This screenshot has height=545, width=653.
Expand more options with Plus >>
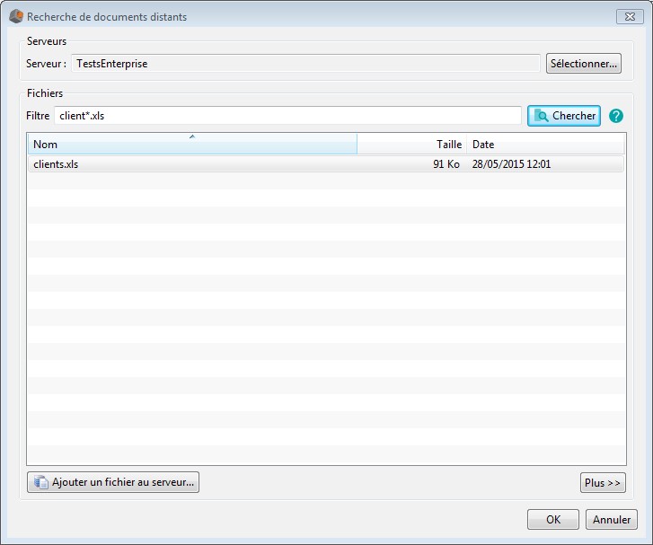pos(603,483)
